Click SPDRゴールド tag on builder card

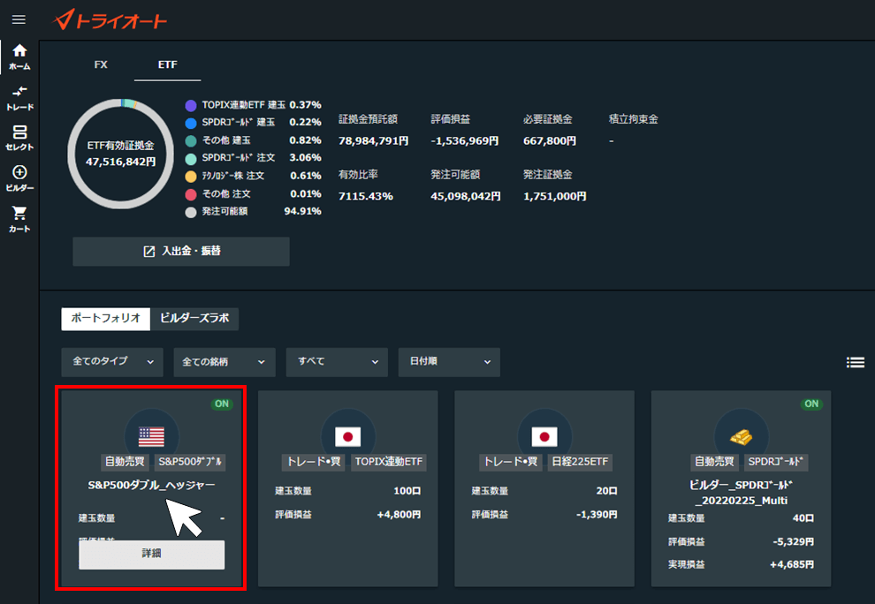775,462
